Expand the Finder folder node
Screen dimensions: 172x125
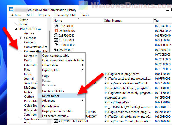[16, 24]
